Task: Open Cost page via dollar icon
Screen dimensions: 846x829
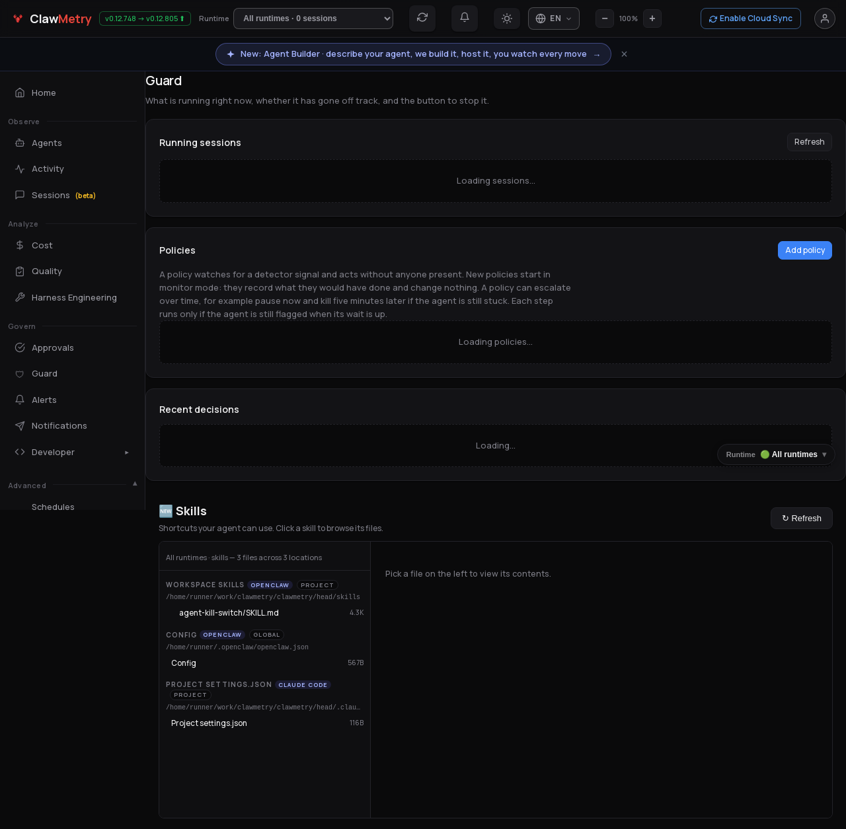Action: pos(20,245)
